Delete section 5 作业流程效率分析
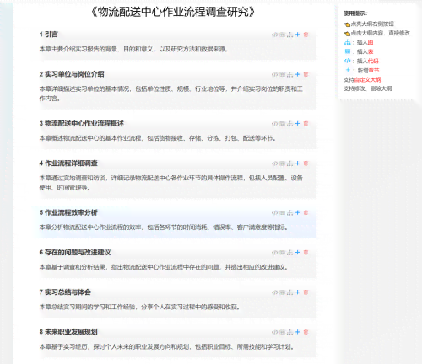Viewport: 422px width, 364px height. point(306,212)
